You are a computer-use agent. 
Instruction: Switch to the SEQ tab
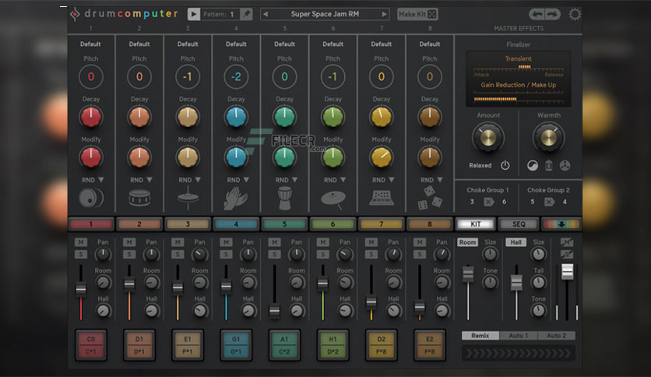coord(519,224)
